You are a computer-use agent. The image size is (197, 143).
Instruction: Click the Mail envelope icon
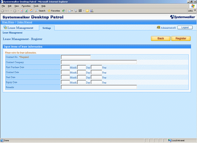click(70, 11)
